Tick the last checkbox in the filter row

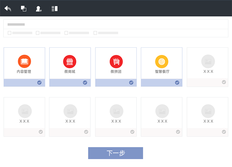[95, 33]
